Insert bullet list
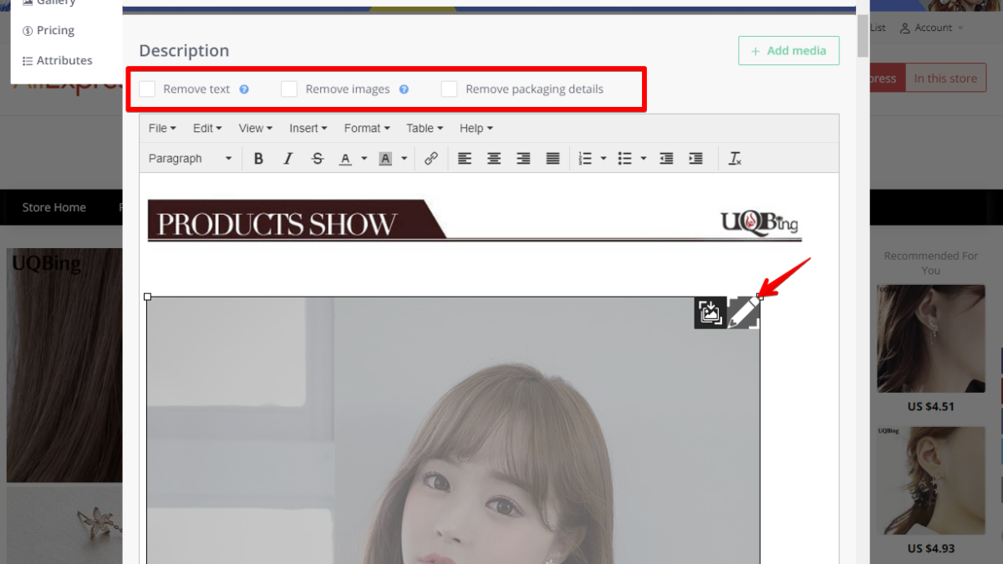The image size is (1003, 564). (x=624, y=159)
